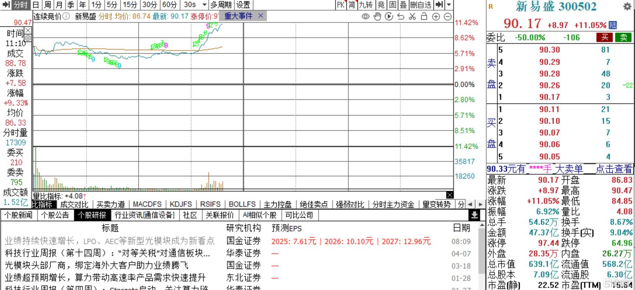Expand the 30s period dropdown arrow

point(205,5)
